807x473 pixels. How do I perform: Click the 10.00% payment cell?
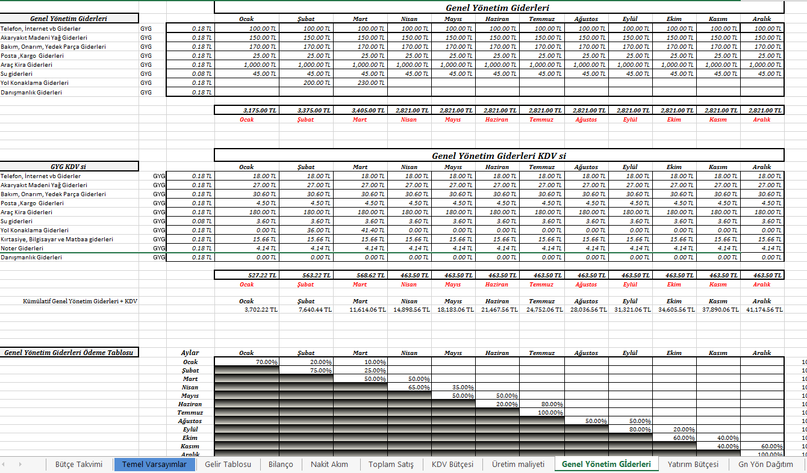click(360, 362)
